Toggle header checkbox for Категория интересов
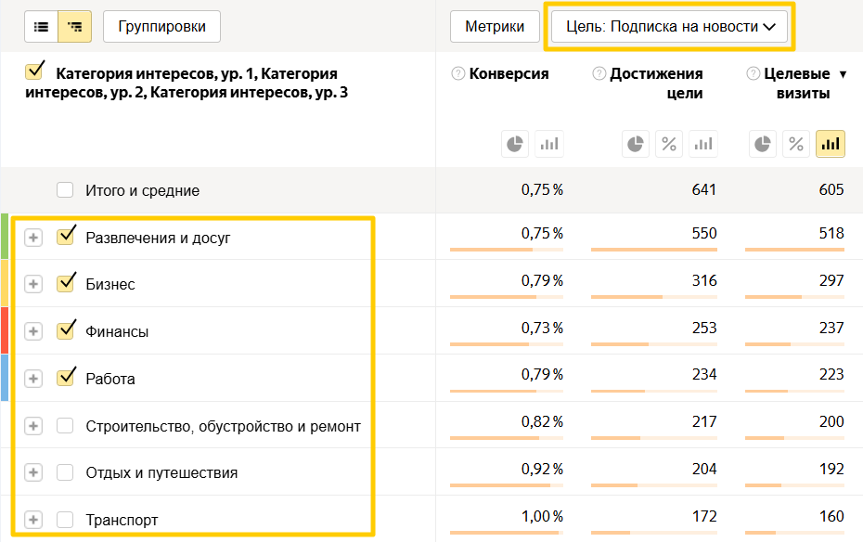863x542 pixels. pos(36,72)
